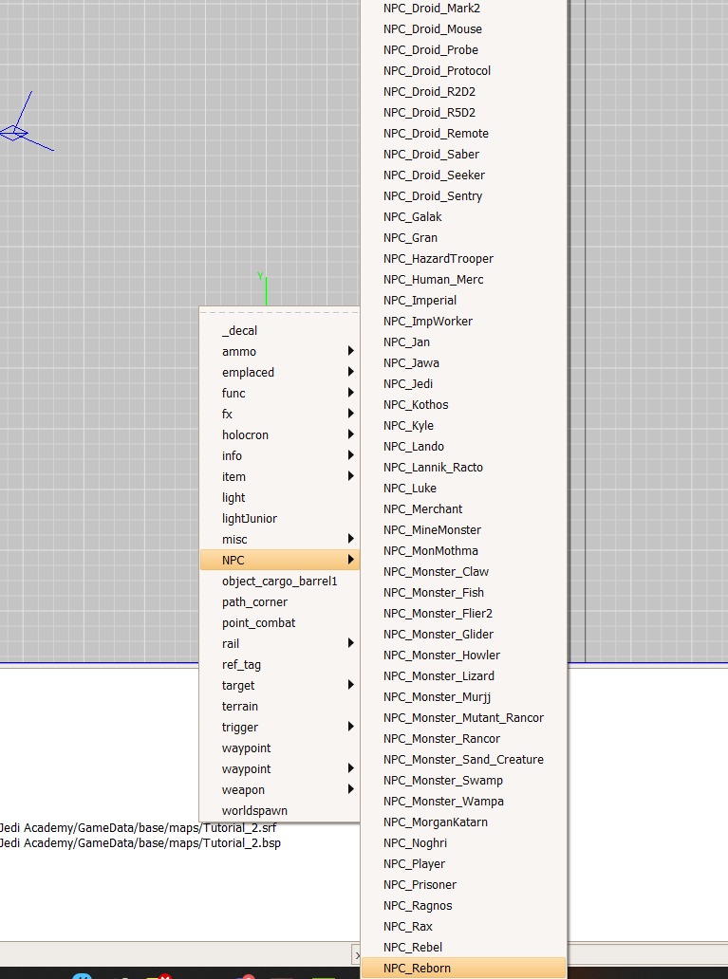Choose NPC_Jan entity
Screen dimensions: 728x979
(x=464, y=342)
